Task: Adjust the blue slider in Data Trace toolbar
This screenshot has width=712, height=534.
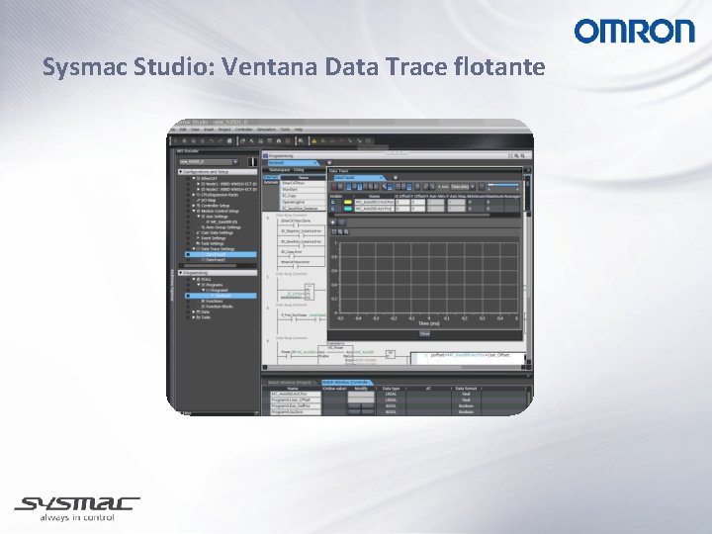Action: click(x=503, y=185)
